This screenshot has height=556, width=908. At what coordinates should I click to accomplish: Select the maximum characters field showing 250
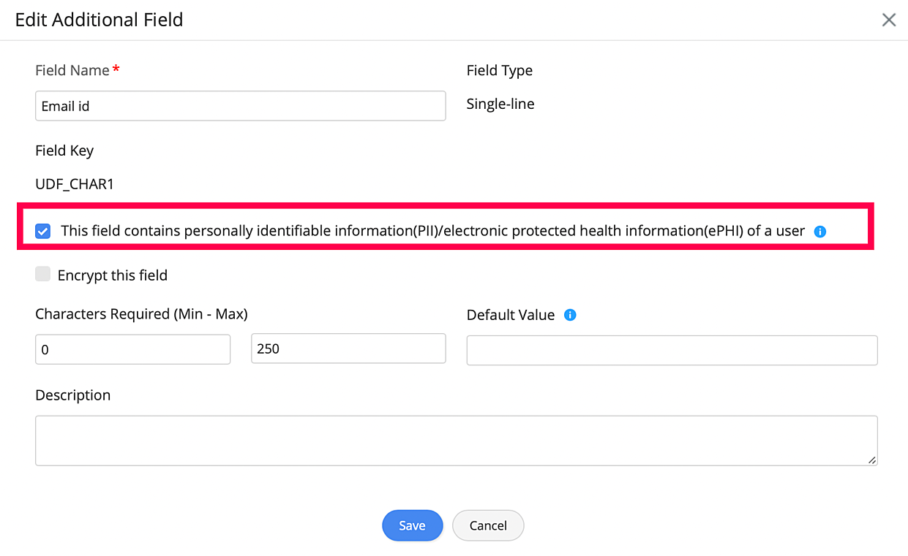[x=348, y=349]
